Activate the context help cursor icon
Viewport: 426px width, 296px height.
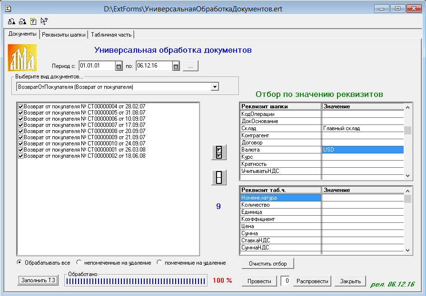point(44,21)
